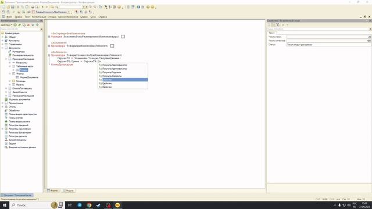Select ФормаДокумента in the tree
This screenshot has width=372, height=209.
(x=29, y=77)
